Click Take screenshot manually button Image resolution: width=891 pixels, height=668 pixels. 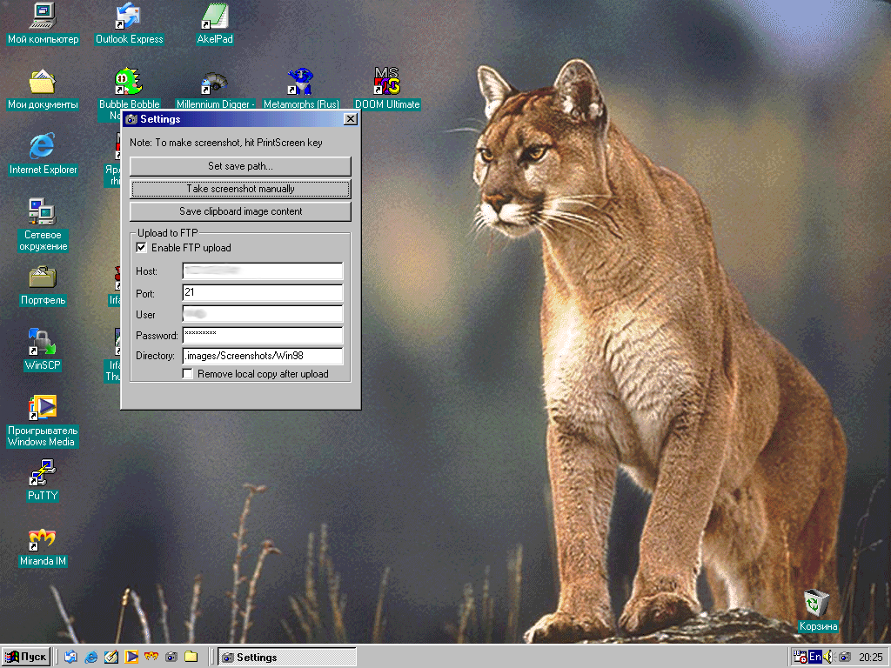tap(240, 189)
